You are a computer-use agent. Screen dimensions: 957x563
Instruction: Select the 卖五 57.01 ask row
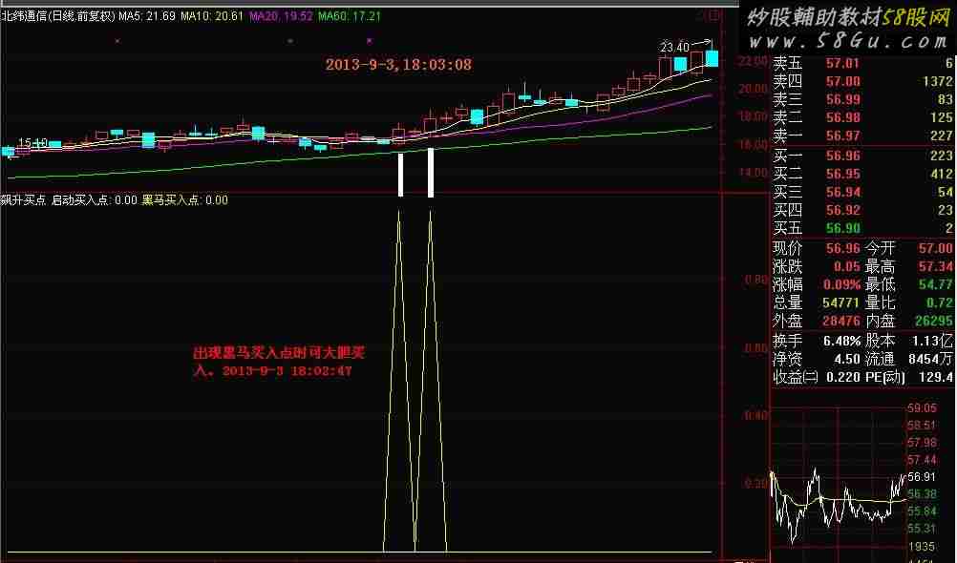point(862,63)
